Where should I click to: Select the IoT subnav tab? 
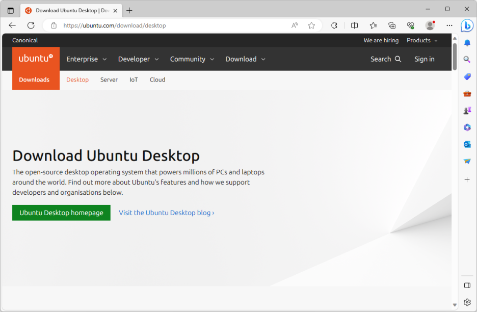tap(134, 80)
